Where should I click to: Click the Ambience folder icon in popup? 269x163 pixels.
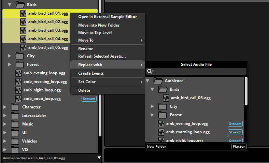(x=158, y=81)
